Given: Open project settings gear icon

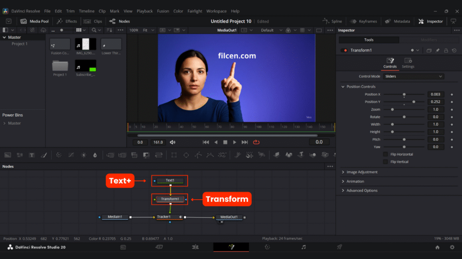Looking at the screenshot, I should 451,247.
